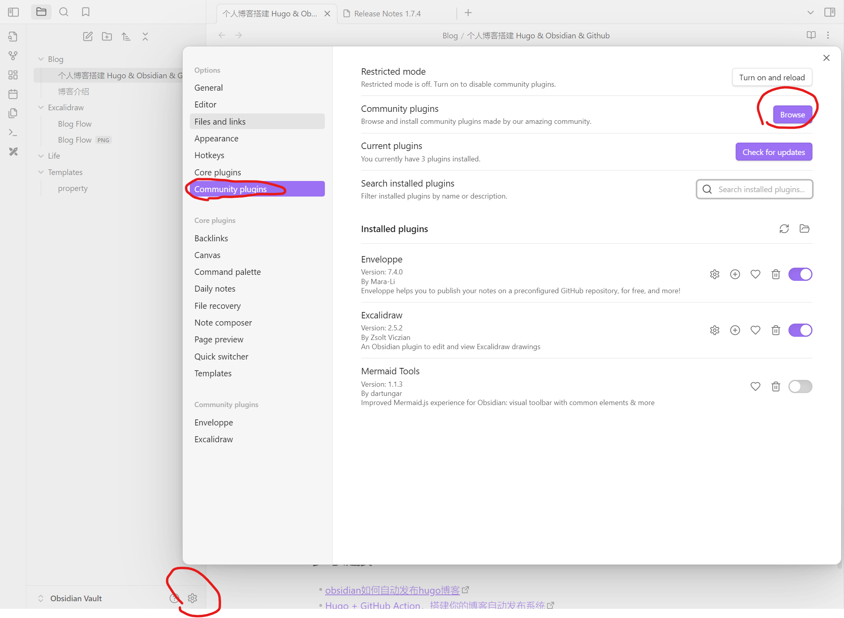This screenshot has height=618, width=844.
Task: Click Check for updates button
Action: pyautogui.click(x=773, y=152)
